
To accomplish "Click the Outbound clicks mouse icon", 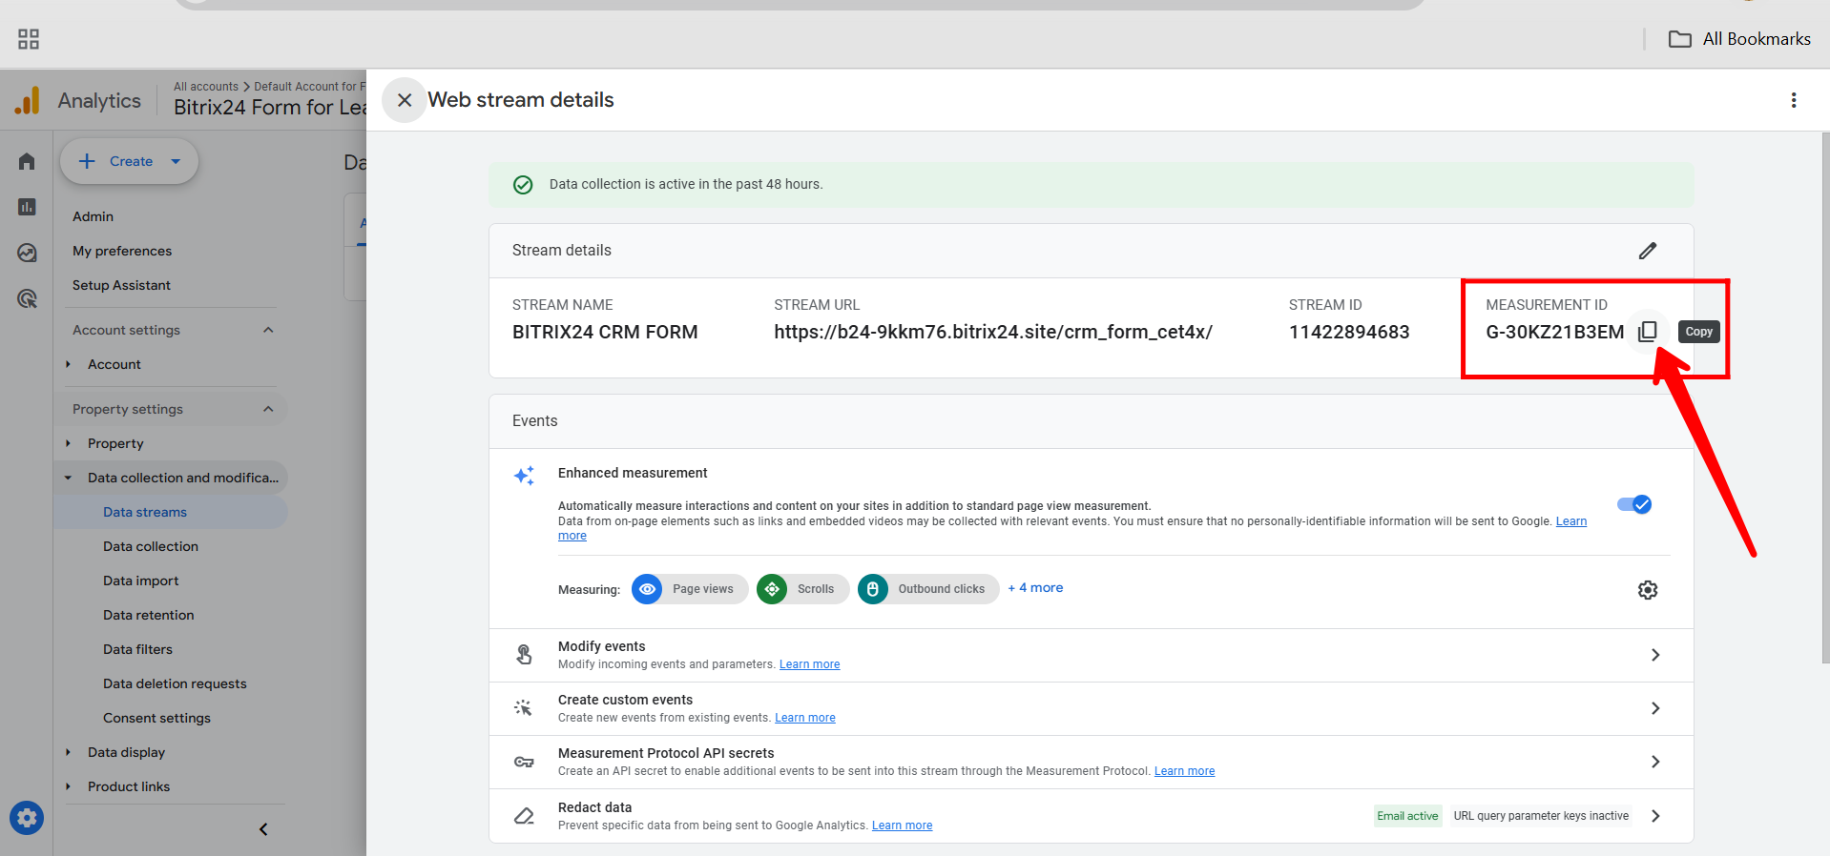I will tap(873, 589).
